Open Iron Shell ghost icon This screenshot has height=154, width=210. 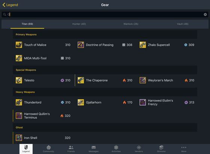19,138
